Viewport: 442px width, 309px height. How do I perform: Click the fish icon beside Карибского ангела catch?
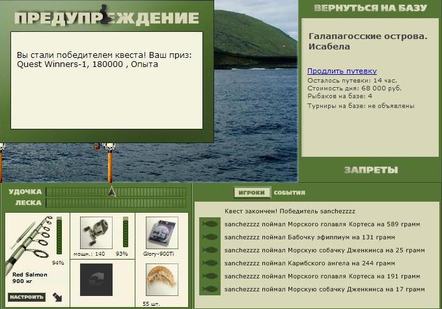pos(210,263)
